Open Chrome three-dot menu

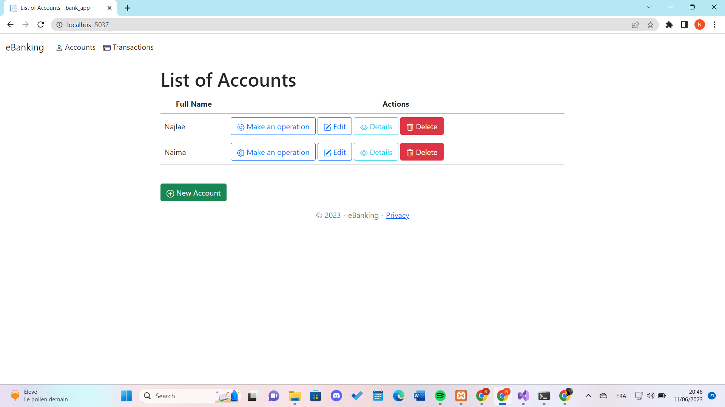point(714,25)
